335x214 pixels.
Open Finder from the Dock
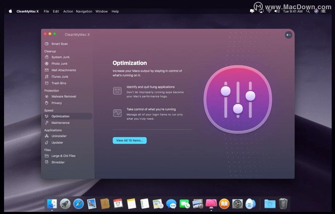(x=52, y=204)
